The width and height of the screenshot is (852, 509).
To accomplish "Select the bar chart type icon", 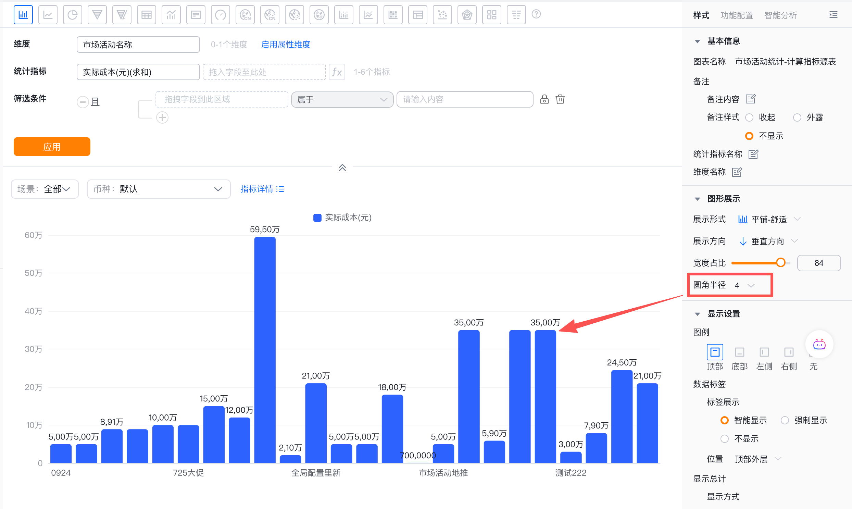I will click(x=23, y=14).
